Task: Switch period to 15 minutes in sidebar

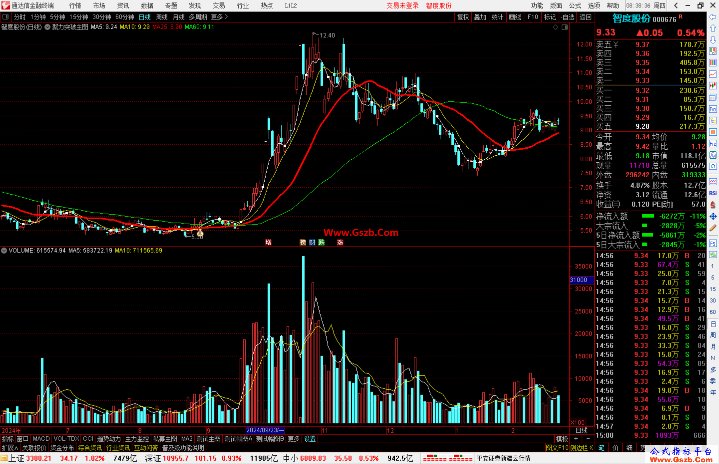Action: [x=712, y=289]
